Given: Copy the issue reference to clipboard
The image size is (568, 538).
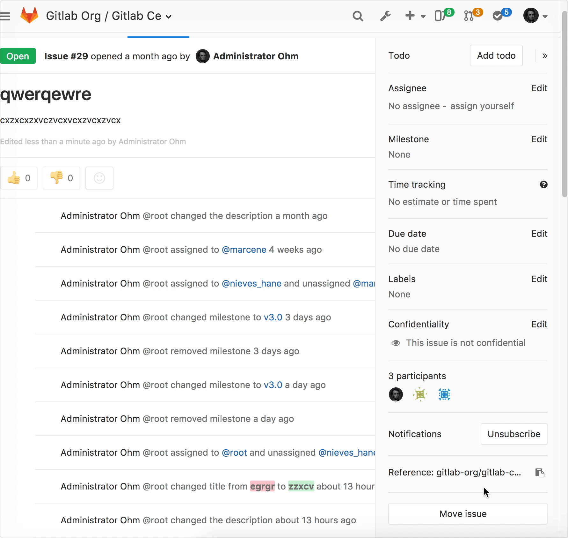Looking at the screenshot, I should (x=540, y=473).
